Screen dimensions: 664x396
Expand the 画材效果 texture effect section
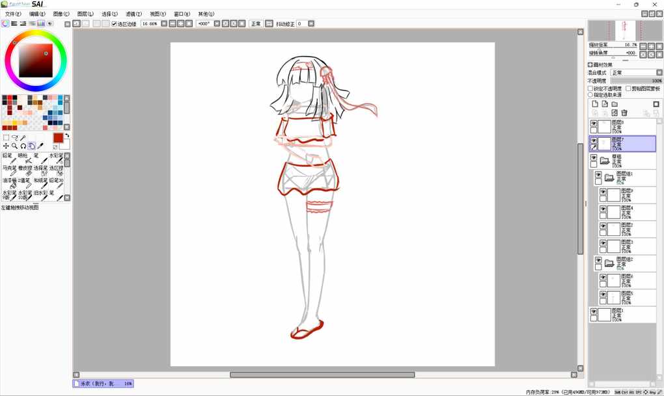point(590,65)
